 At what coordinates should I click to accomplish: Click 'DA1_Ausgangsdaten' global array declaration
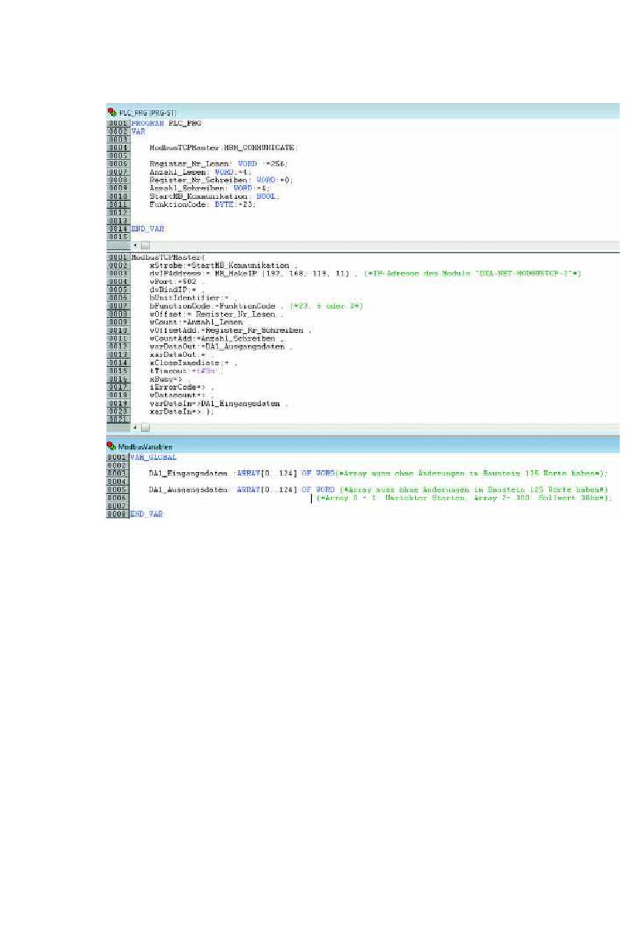379,489
